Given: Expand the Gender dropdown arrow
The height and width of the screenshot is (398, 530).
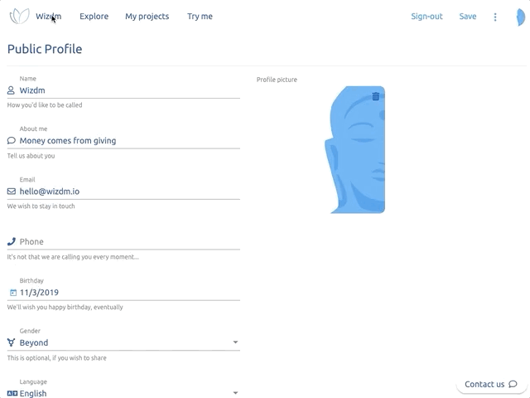Looking at the screenshot, I should (235, 342).
